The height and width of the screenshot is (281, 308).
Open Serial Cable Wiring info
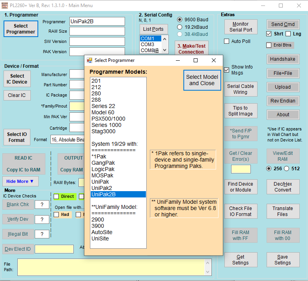[241, 89]
